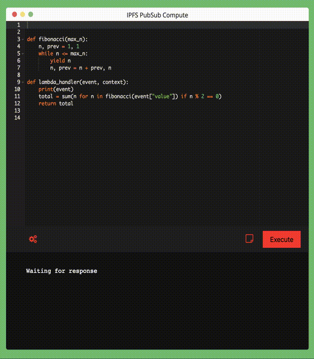Click the 'yield n' line
Image resolution: width=314 pixels, height=359 pixels.
[61, 61]
